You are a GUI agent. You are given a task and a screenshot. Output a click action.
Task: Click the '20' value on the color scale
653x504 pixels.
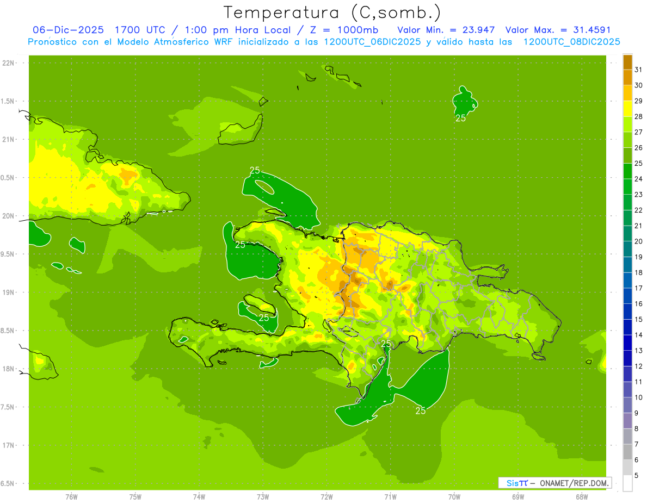[x=638, y=241]
